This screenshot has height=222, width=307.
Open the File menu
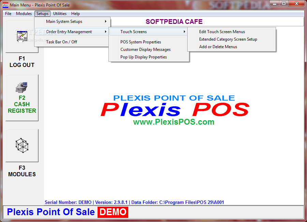(8, 14)
